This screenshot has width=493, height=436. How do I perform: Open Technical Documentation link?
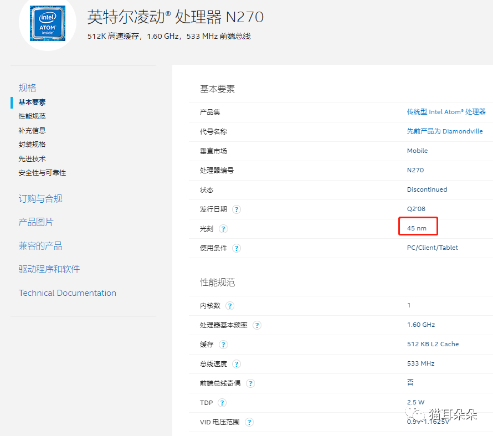pos(68,293)
